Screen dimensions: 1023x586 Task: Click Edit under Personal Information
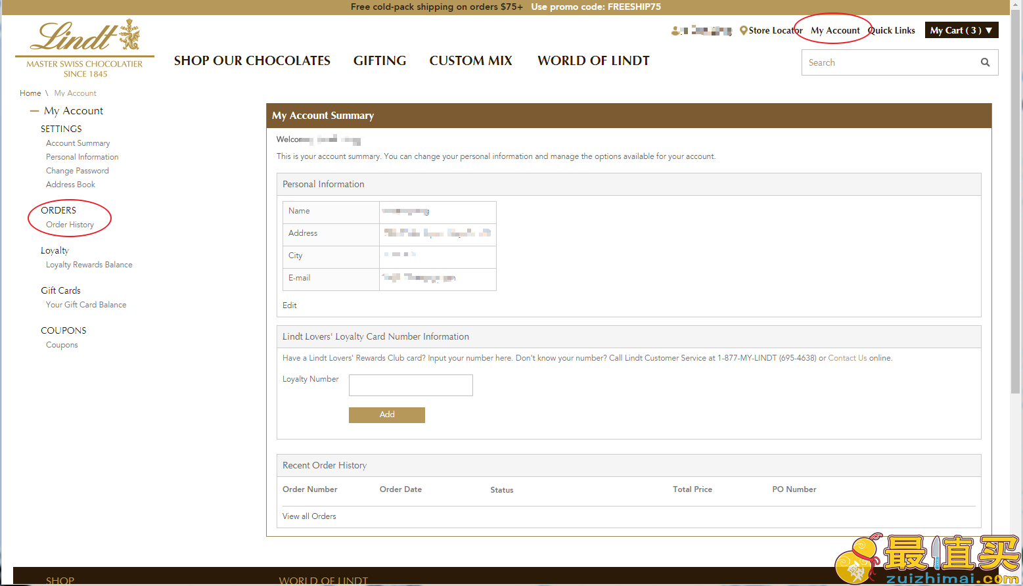[290, 305]
